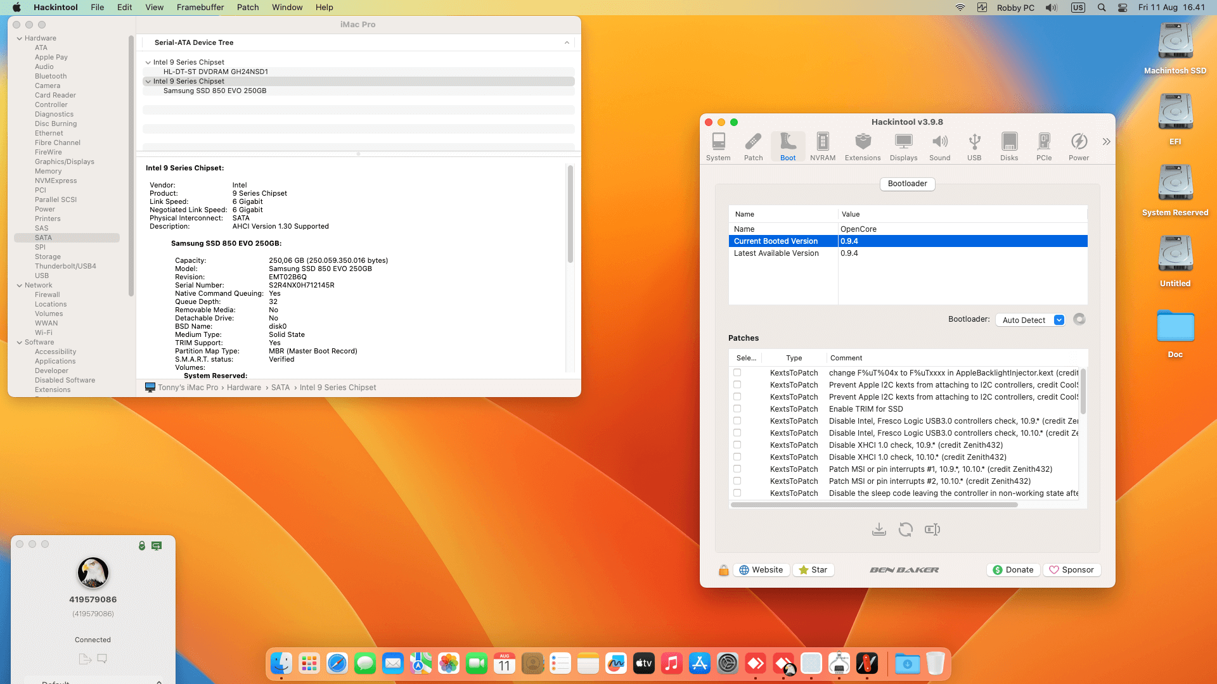Viewport: 1217px width, 684px height.
Task: Click the Patches list vertical scrollbar
Action: point(1083,392)
